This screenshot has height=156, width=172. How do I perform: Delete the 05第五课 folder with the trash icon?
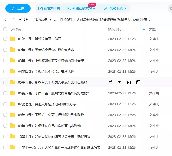[x=129, y=82]
